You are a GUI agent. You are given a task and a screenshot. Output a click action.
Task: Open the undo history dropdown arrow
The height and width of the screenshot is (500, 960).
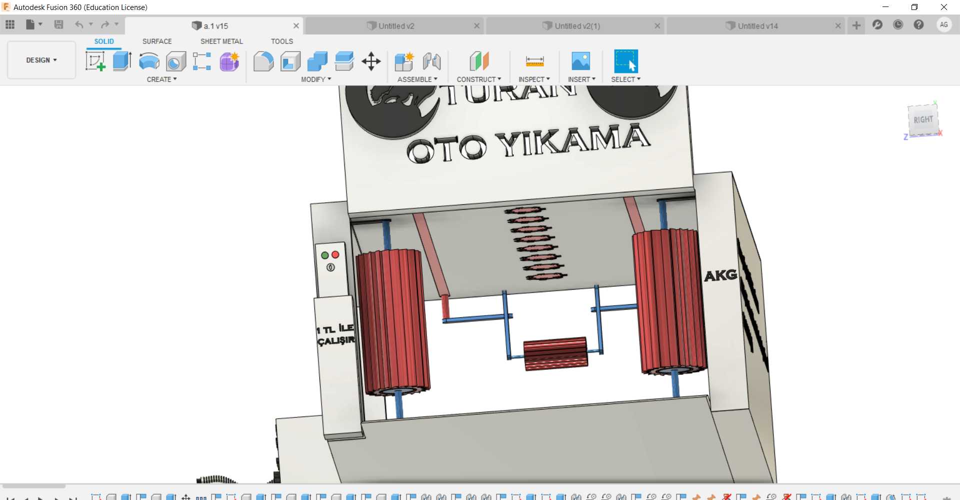91,24
